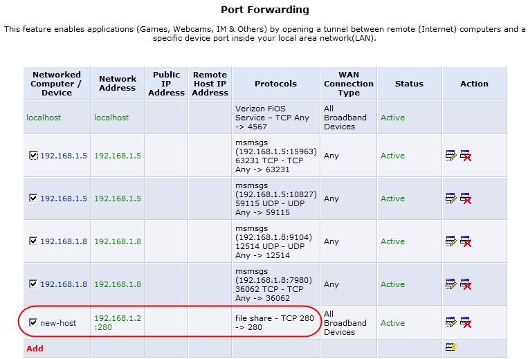Click the Networked Computer / Device column header
Viewport: 528px width, 359px height.
57,84
